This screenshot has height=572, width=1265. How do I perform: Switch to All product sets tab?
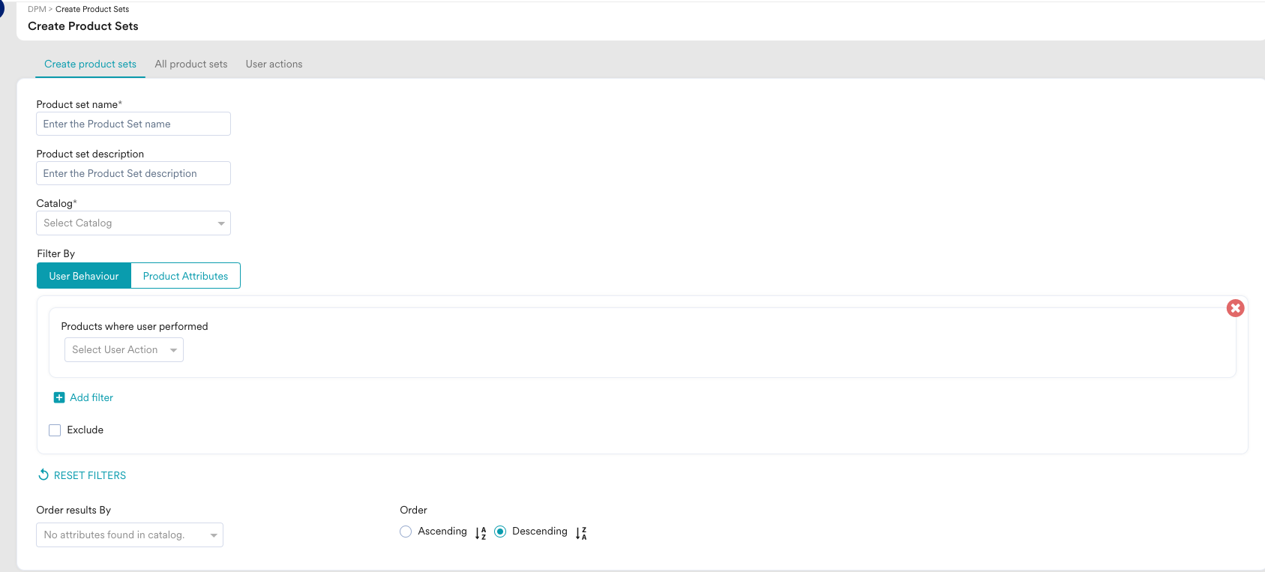[191, 64]
